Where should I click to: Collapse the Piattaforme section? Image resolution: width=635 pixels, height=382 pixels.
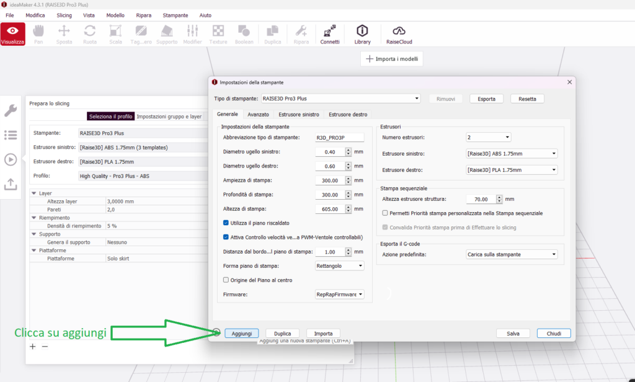point(34,251)
